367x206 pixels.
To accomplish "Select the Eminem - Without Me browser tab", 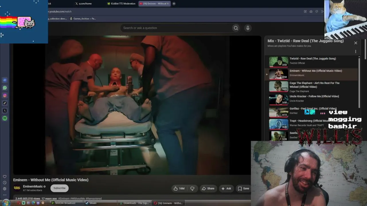I will [x=154, y=4].
